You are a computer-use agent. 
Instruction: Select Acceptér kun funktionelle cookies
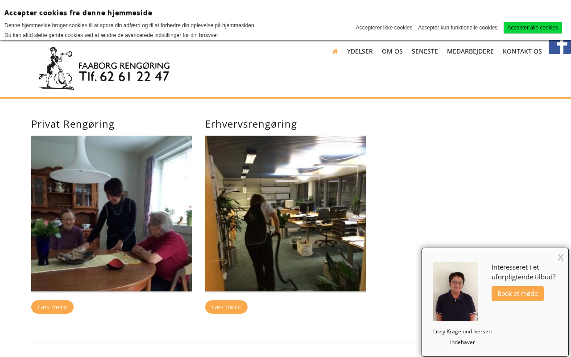tap(458, 28)
